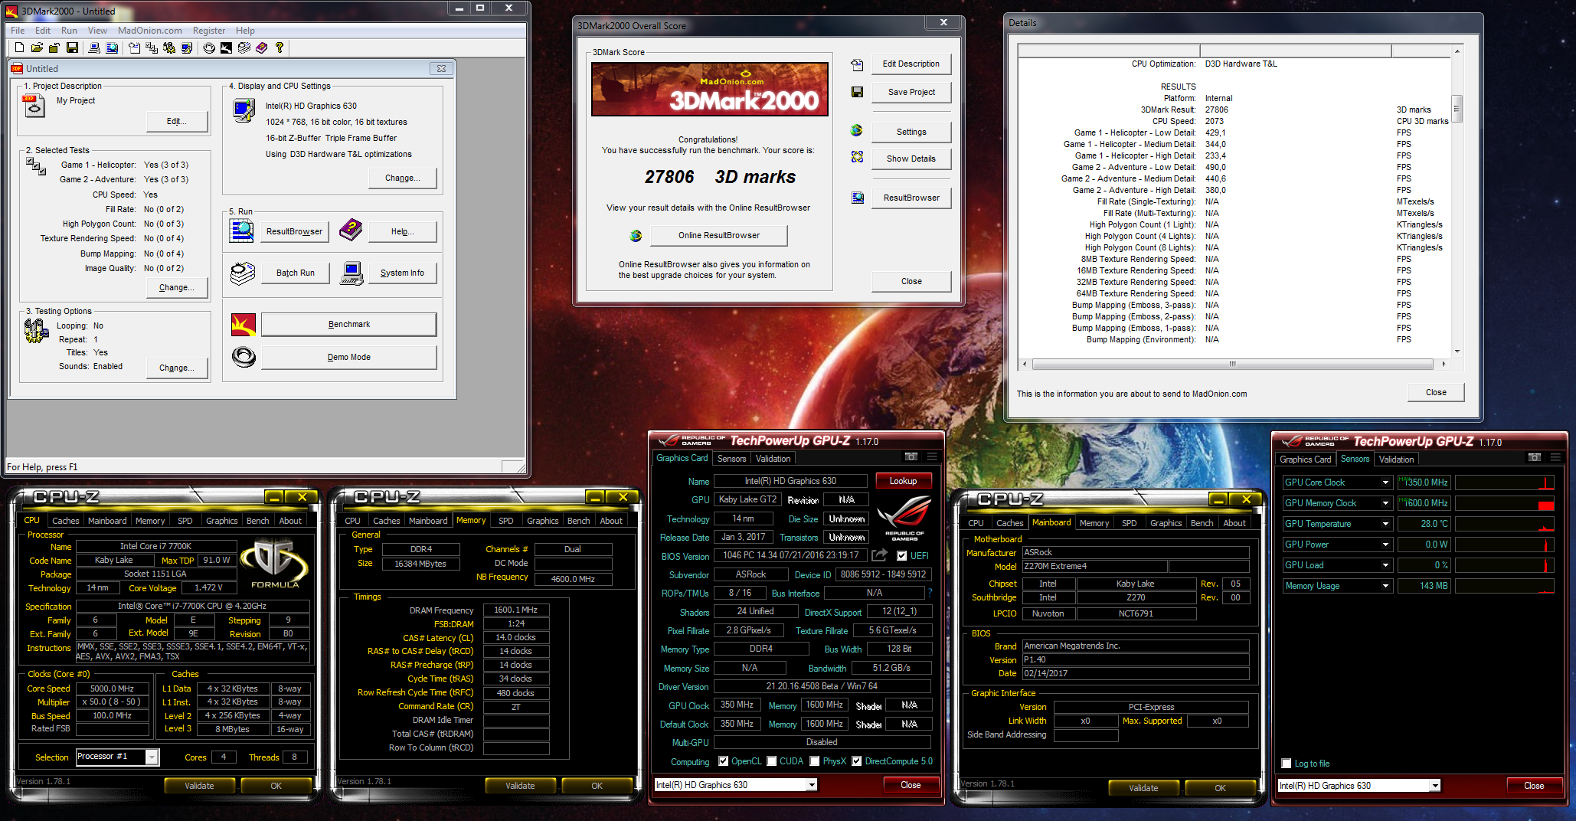The width and height of the screenshot is (1576, 821).
Task: Expand the GPU Power sensor dropdown
Action: pos(1385,545)
